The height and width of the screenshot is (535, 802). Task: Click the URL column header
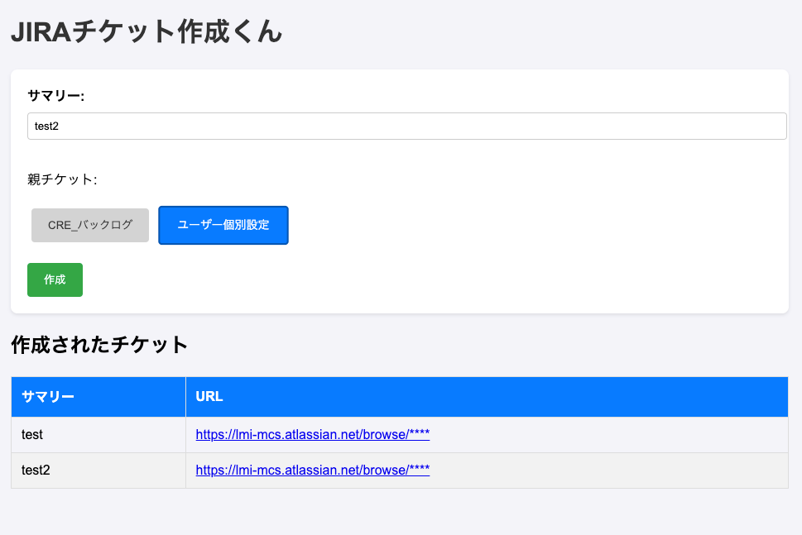point(487,397)
